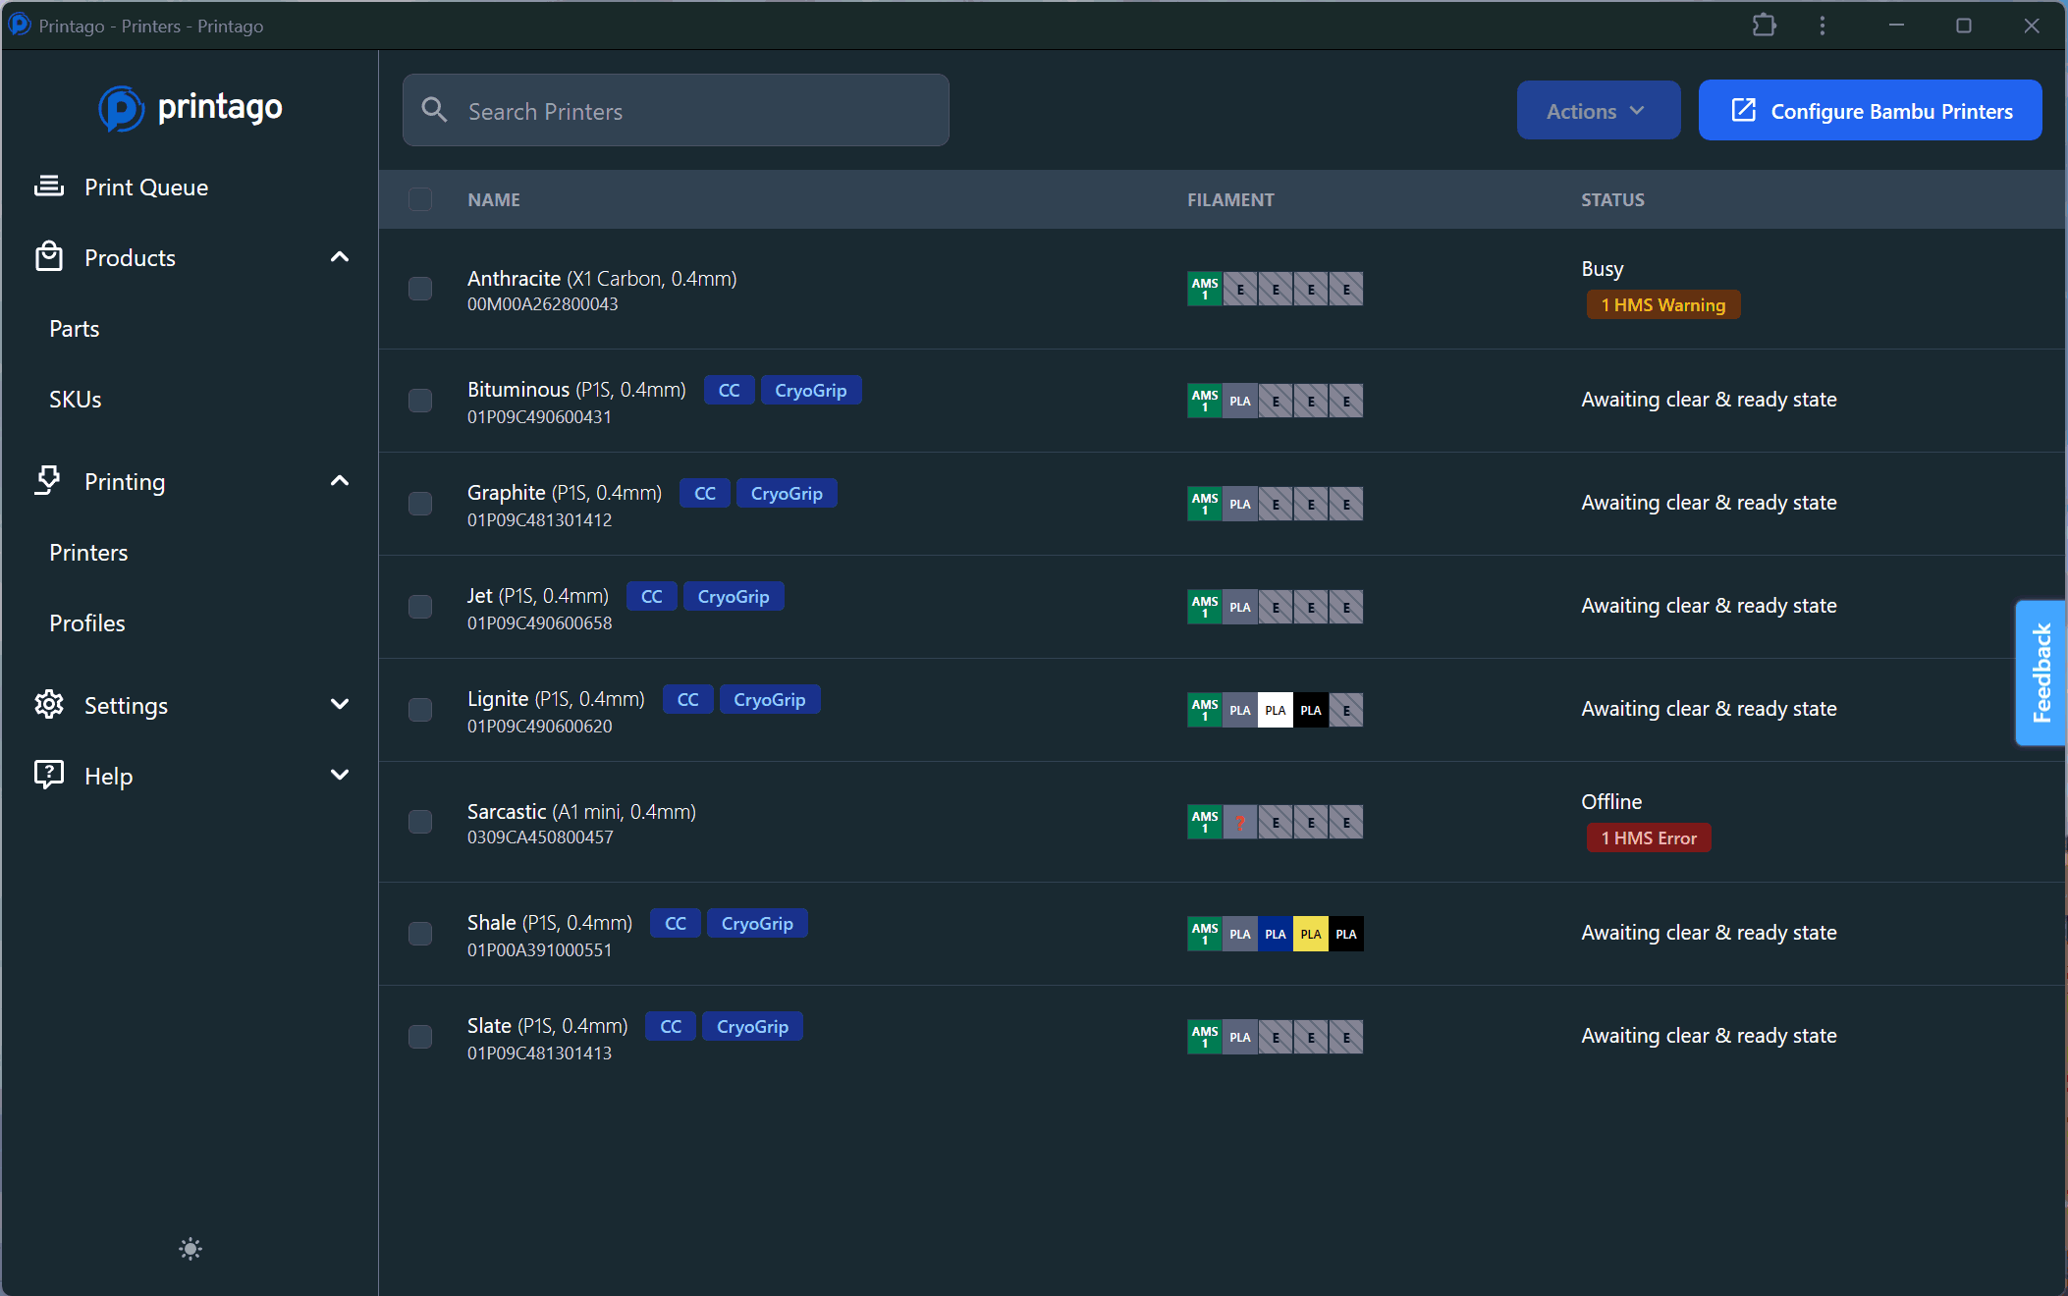The width and height of the screenshot is (2068, 1296).
Task: Open the Profiles page in sidebar
Action: [x=87, y=623]
